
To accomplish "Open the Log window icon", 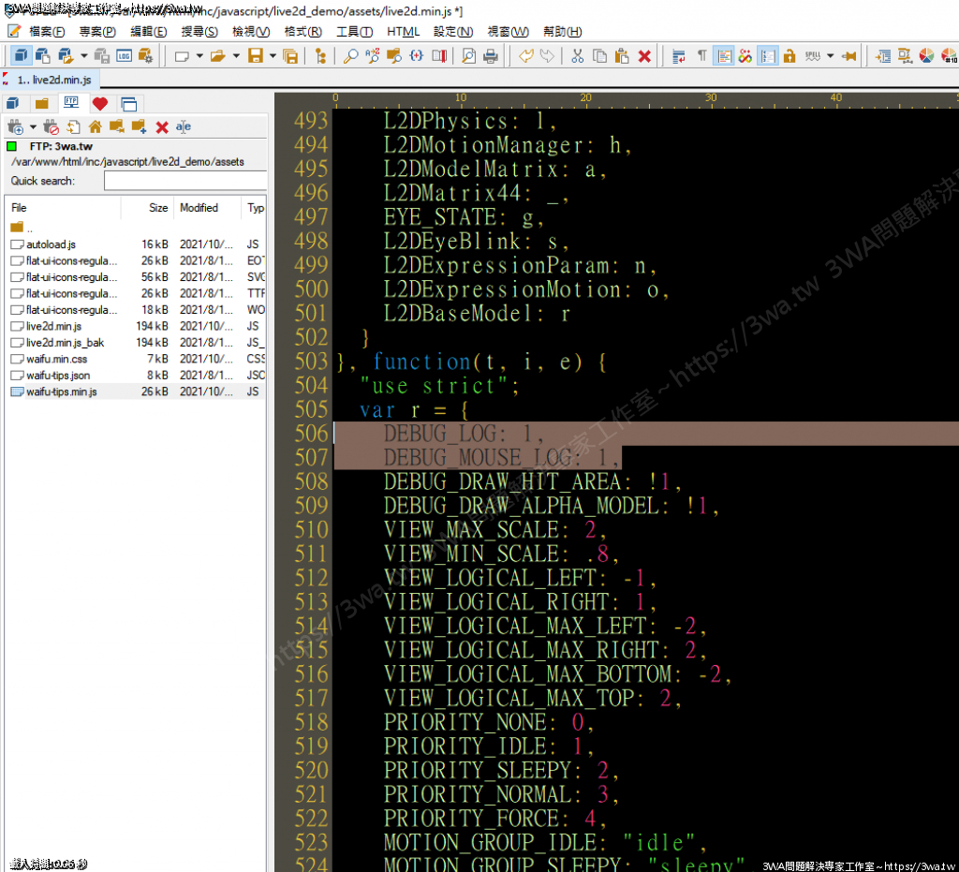I will [124, 56].
